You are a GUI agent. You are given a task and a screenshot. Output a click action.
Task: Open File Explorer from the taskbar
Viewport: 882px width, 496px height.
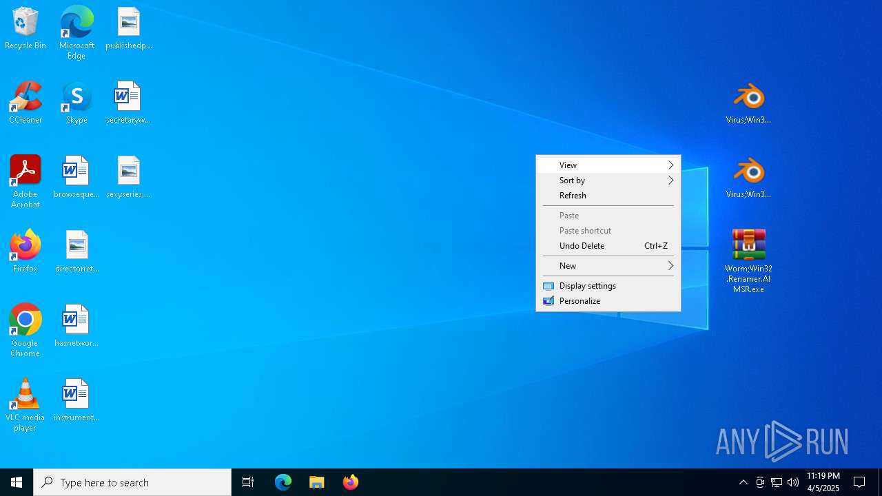click(x=316, y=482)
